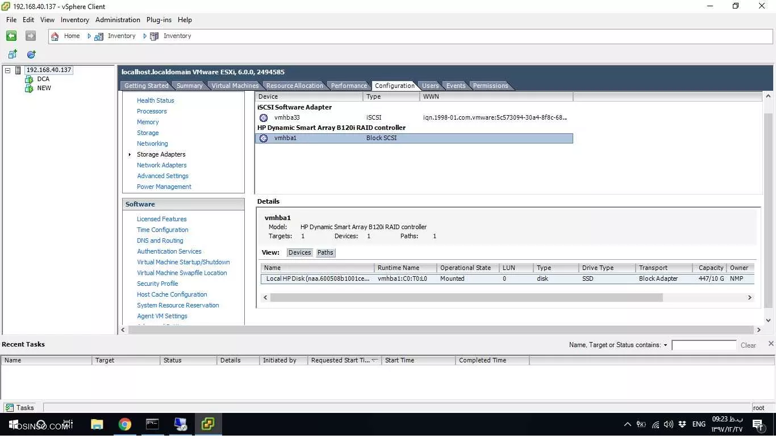Image resolution: width=776 pixels, height=439 pixels.
Task: Click the Paths view button
Action: pyautogui.click(x=326, y=252)
